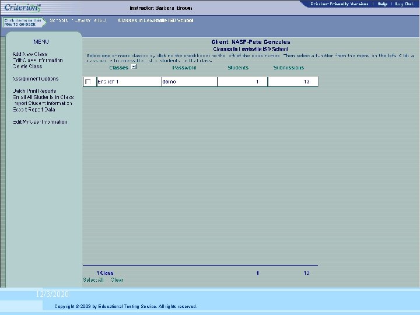Check the English 1 class checkbox
Viewport: 420px width, 315px height.
click(88, 82)
